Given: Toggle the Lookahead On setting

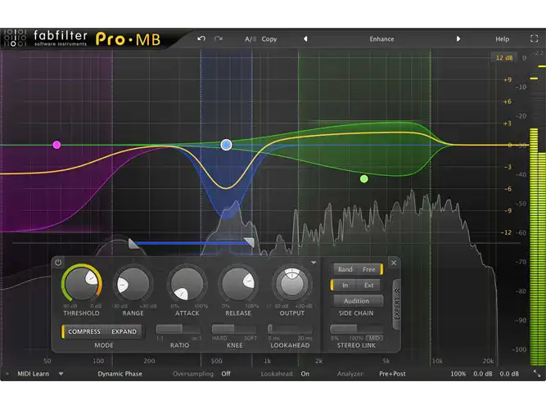Looking at the screenshot, I should 305,374.
